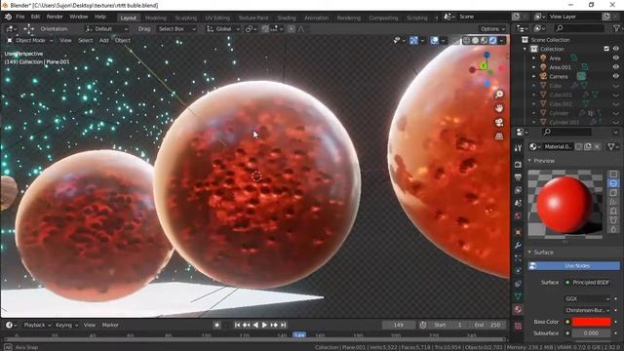Switch to the UV Editing workspace tab

(x=217, y=18)
